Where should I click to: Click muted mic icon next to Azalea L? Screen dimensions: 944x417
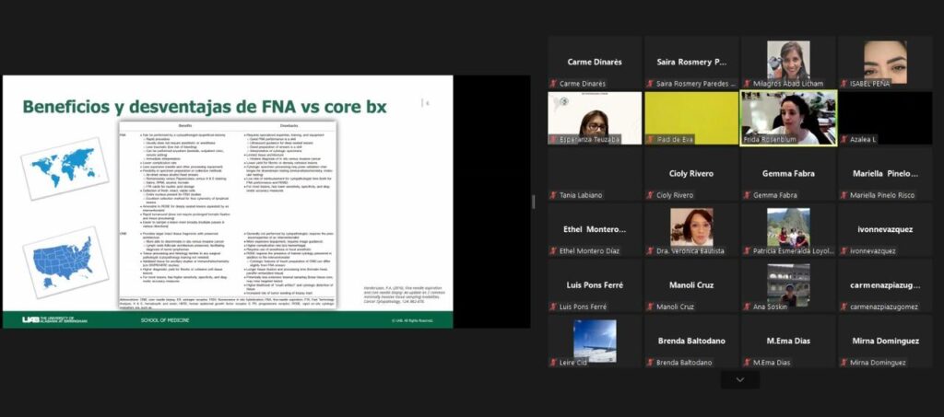842,139
